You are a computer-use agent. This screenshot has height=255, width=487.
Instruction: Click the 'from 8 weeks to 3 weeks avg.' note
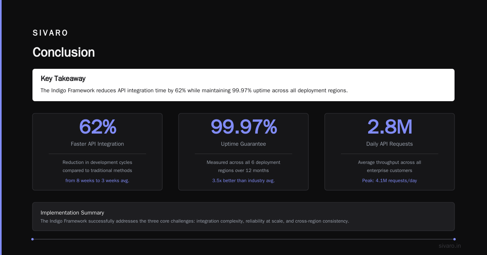(97, 181)
